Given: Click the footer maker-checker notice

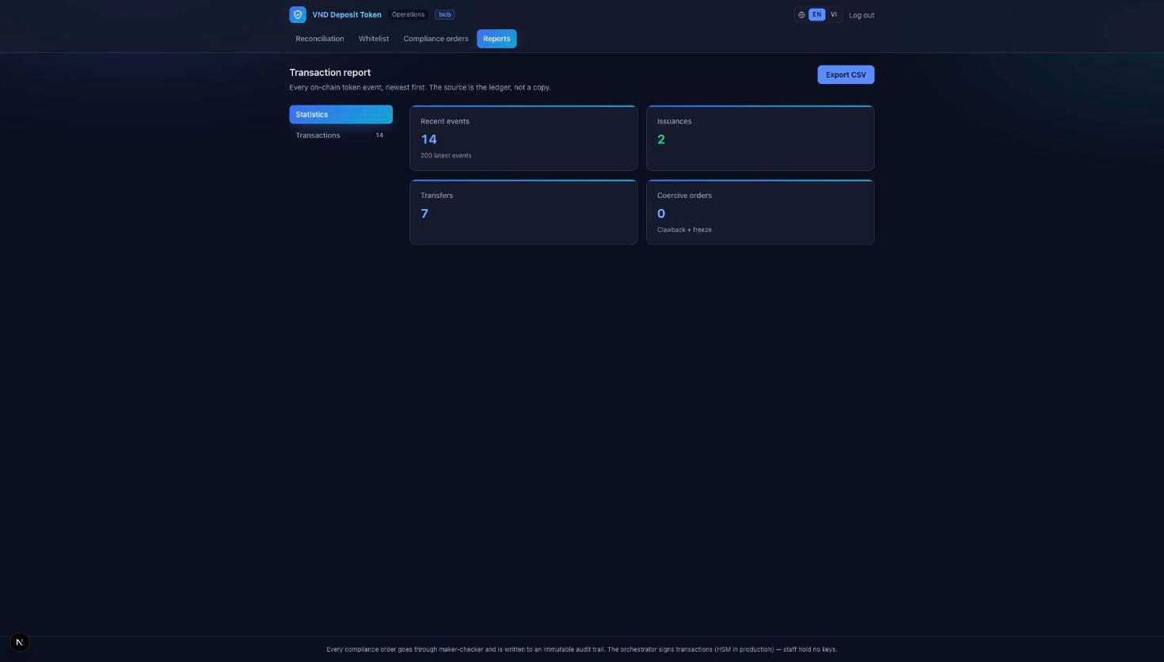Looking at the screenshot, I should tap(581, 649).
